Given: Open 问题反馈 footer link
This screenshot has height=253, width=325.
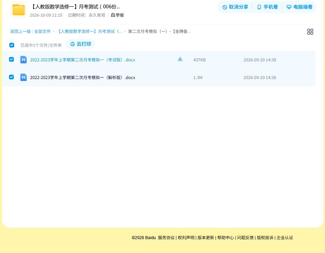Looking at the screenshot, I should tap(245, 238).
